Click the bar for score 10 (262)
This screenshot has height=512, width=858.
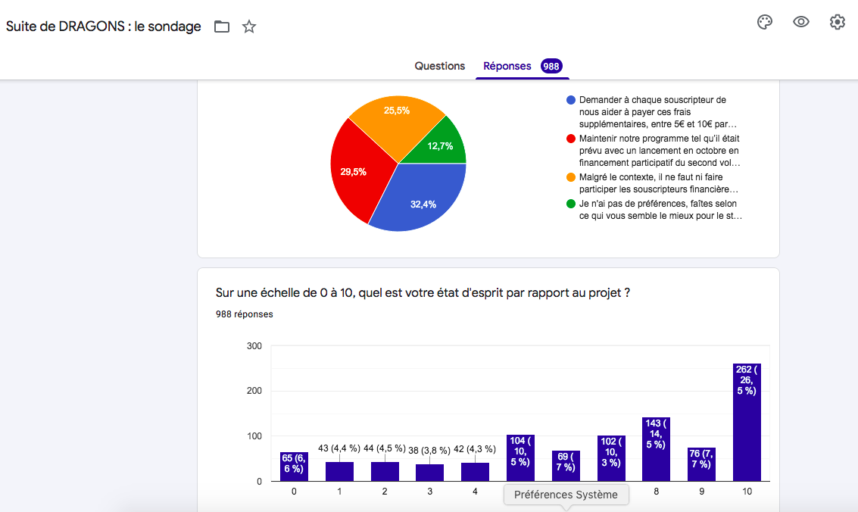(747, 424)
